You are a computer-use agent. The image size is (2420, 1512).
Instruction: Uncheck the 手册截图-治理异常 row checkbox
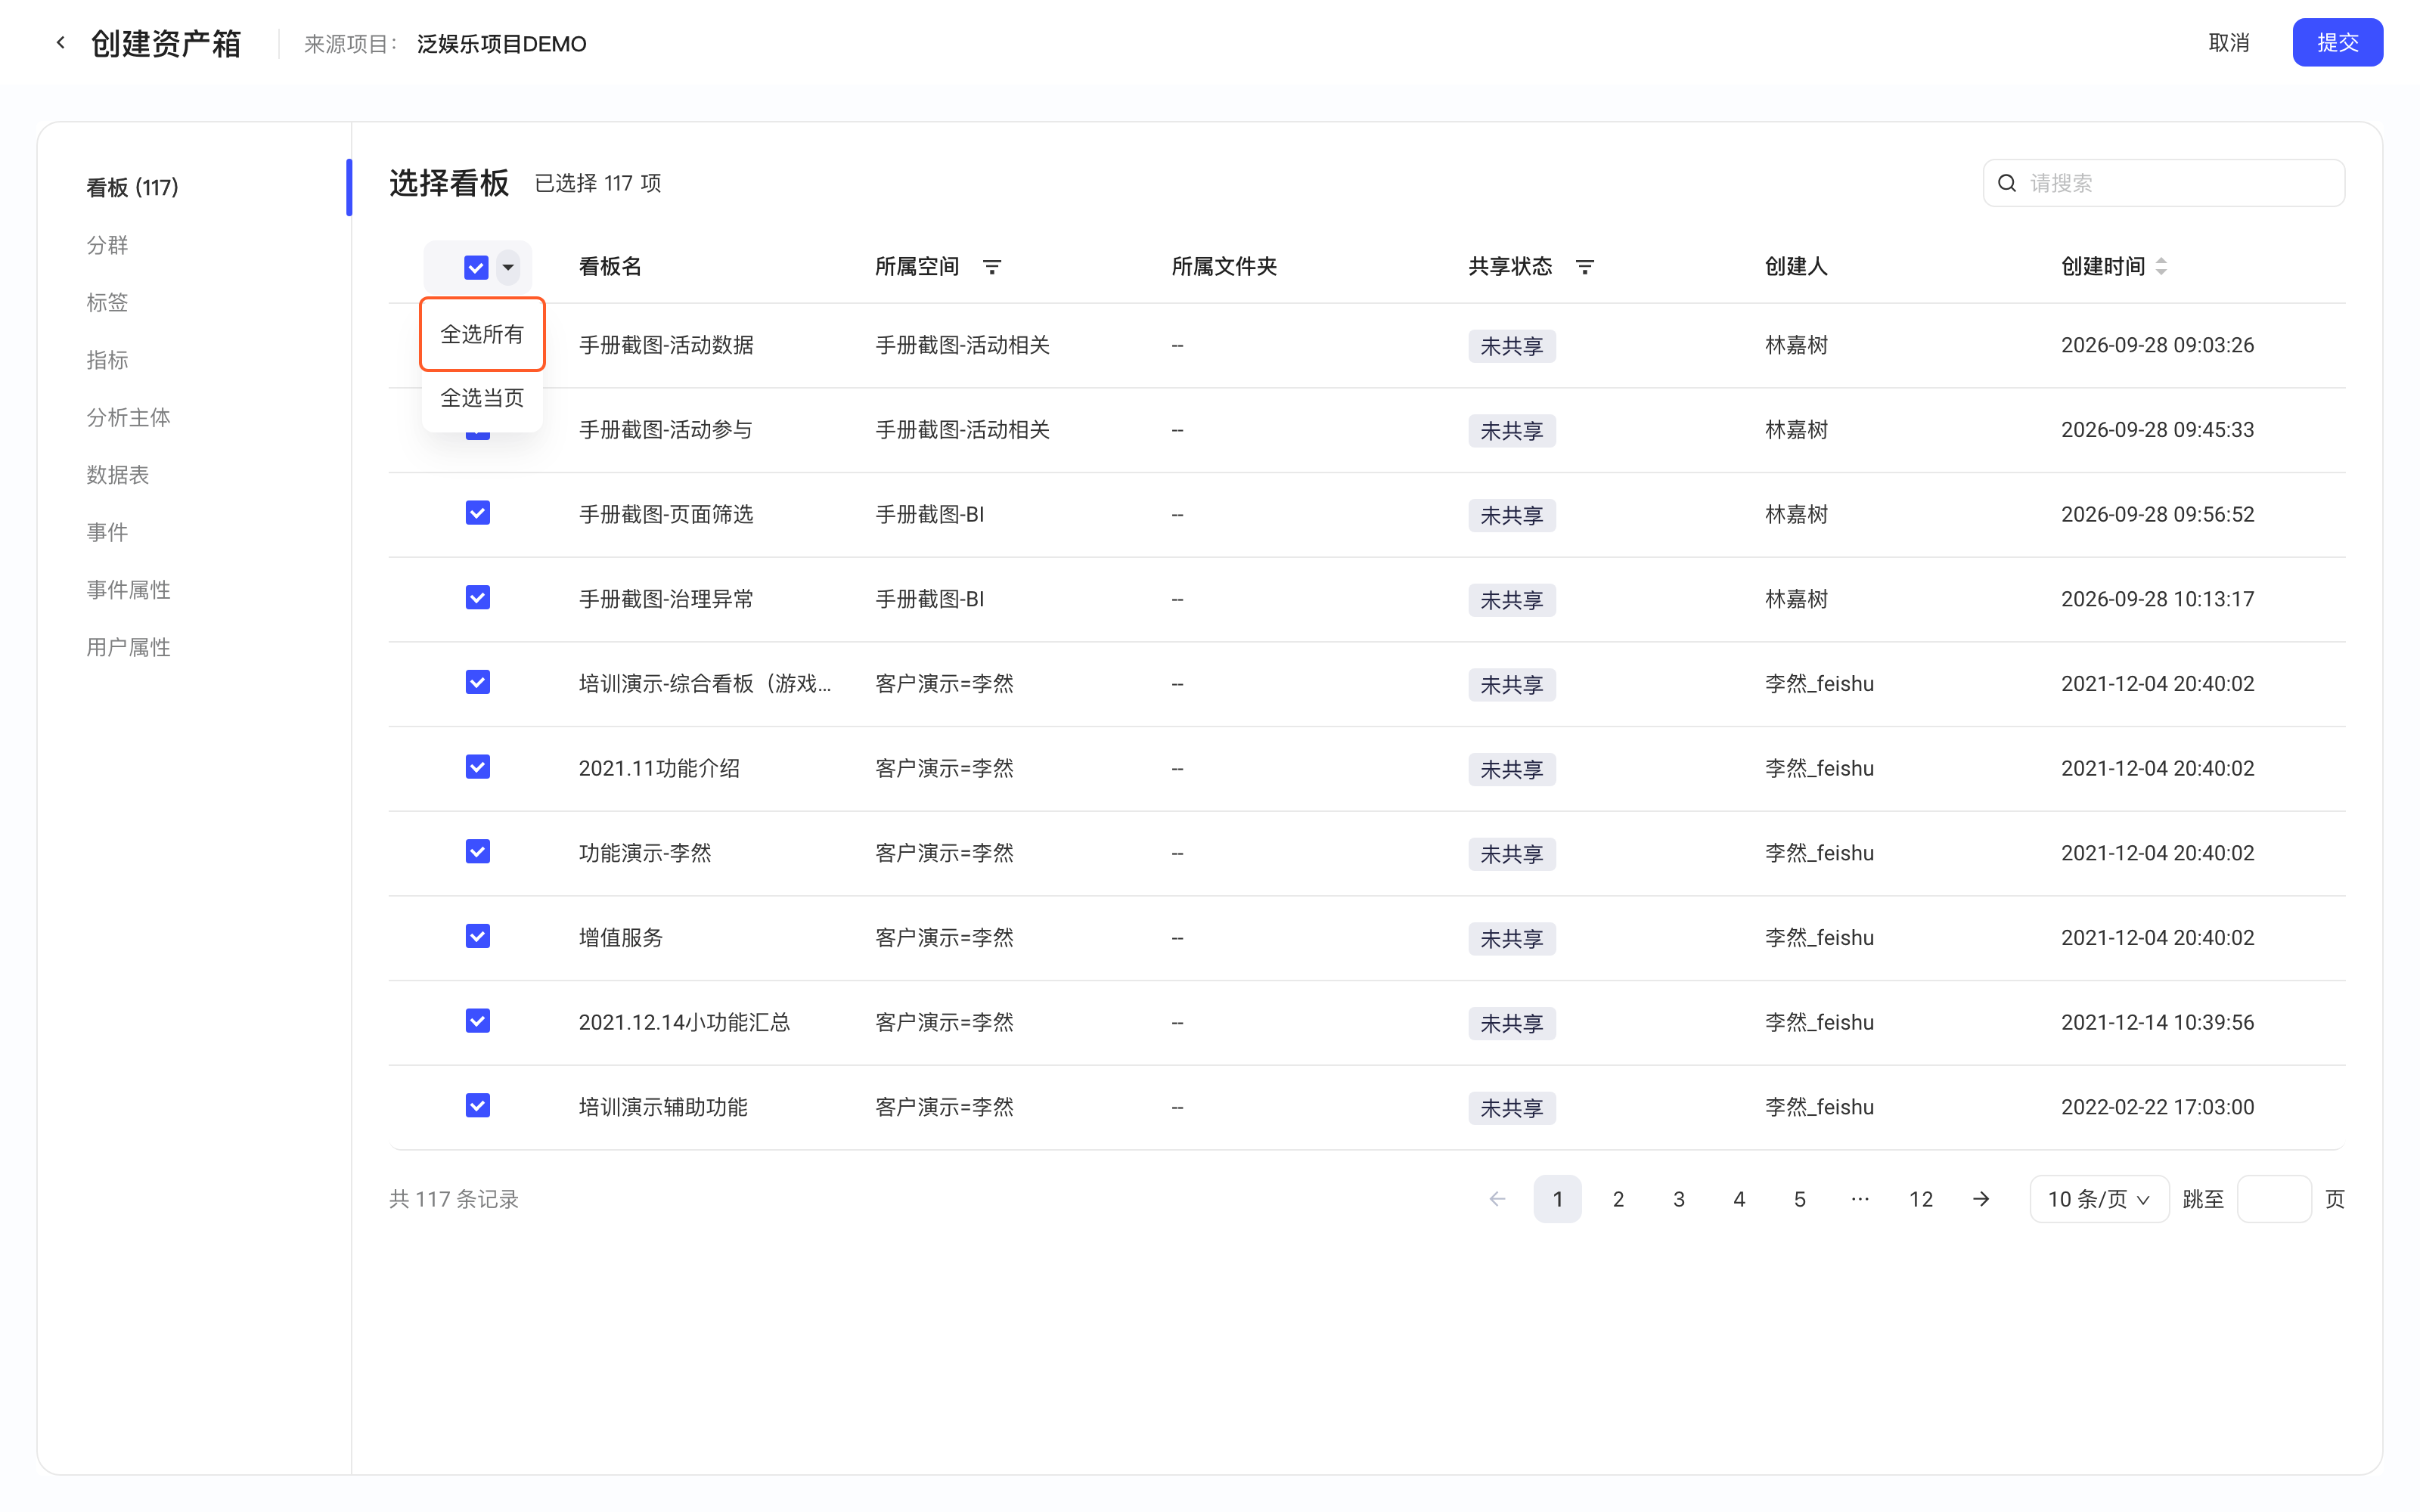tap(478, 598)
